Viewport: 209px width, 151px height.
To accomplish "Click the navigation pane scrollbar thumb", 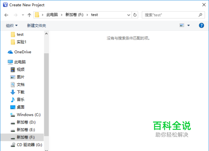I will pos(46,94).
